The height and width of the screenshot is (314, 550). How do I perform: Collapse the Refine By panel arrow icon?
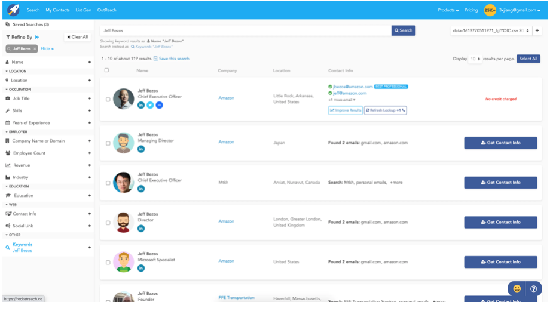[x=37, y=37]
